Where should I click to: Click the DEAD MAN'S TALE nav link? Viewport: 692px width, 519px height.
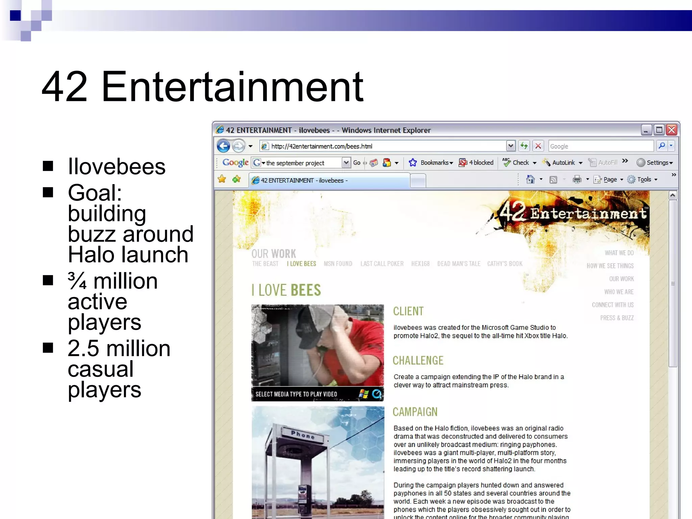(459, 264)
